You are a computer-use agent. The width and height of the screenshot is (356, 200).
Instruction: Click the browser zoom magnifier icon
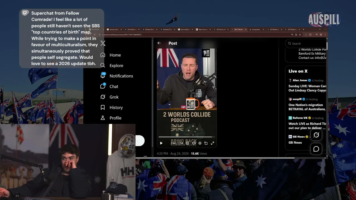[x=292, y=35]
